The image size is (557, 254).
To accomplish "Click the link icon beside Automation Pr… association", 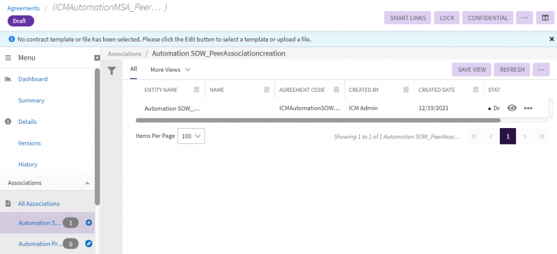I will pos(89,244).
